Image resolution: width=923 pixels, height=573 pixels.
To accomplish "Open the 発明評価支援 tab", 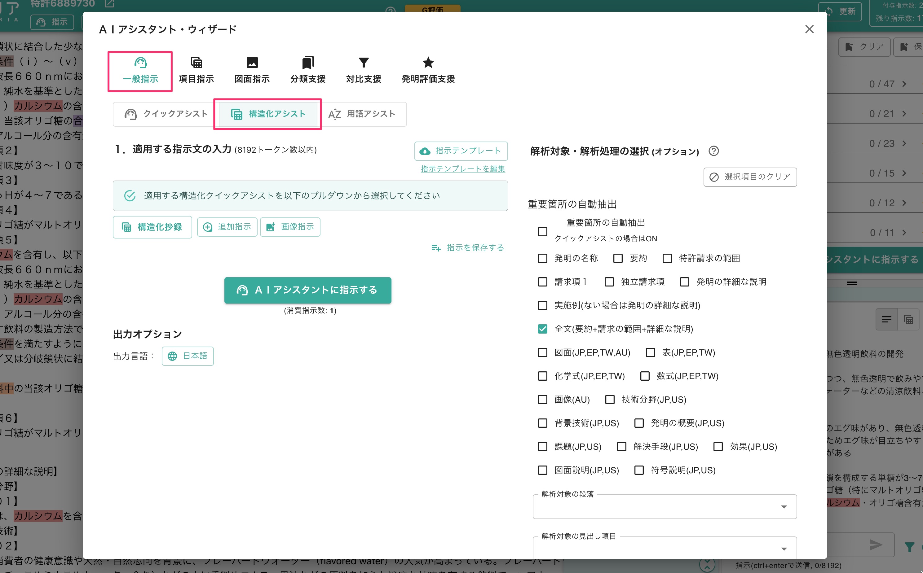I will (x=428, y=71).
